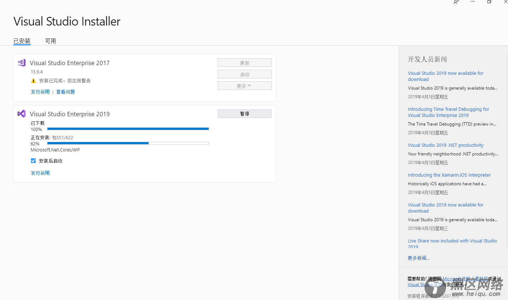Open the feedback person icon in title bar
Image resolution: width=508 pixels, height=300 pixels.
456,2
